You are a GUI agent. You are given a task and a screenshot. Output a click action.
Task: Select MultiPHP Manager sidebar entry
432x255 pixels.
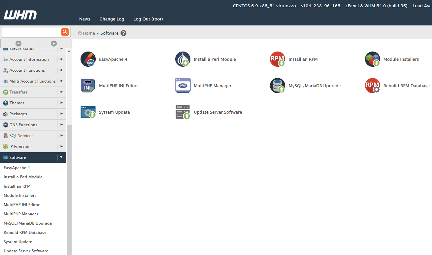tap(21, 214)
